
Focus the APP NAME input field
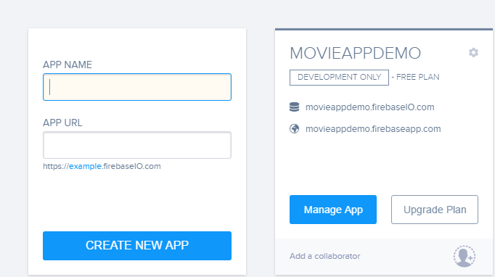point(137,87)
